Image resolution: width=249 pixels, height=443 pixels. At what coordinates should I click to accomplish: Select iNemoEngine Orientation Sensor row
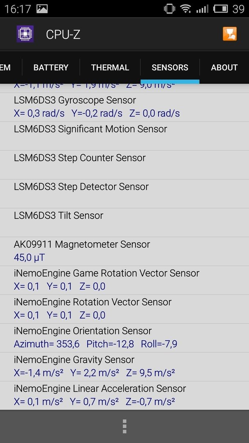point(124,338)
